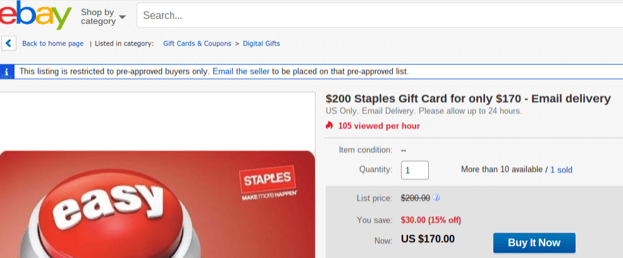
Task: Open Gift Cards & Coupons category
Action: (x=197, y=44)
